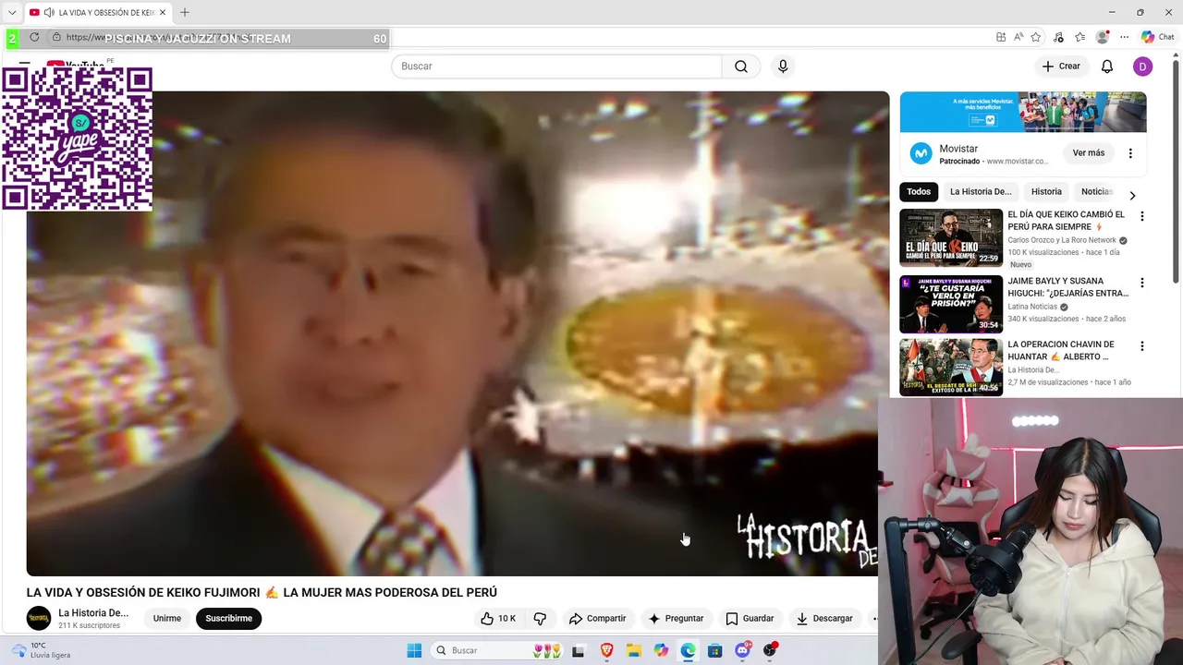Open options for OPERACION CHAVIN video

(1142, 346)
